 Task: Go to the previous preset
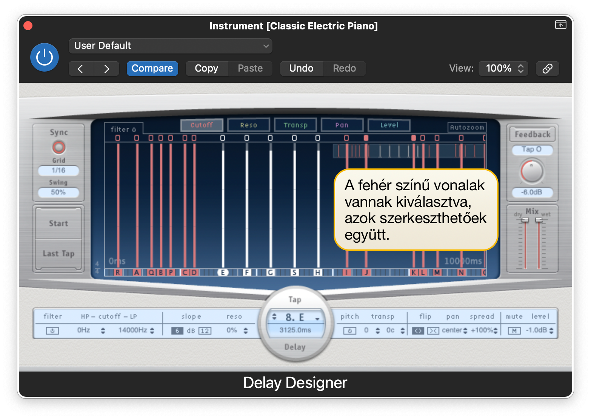81,69
